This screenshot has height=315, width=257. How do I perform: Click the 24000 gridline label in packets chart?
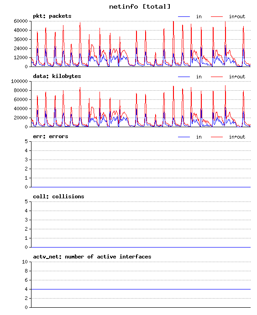click(x=21, y=48)
